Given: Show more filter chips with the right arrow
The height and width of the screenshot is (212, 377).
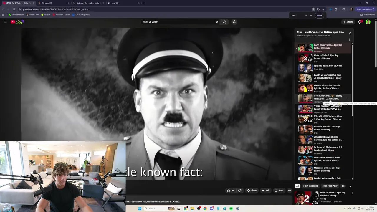Looking at the screenshot, I should tap(350, 186).
